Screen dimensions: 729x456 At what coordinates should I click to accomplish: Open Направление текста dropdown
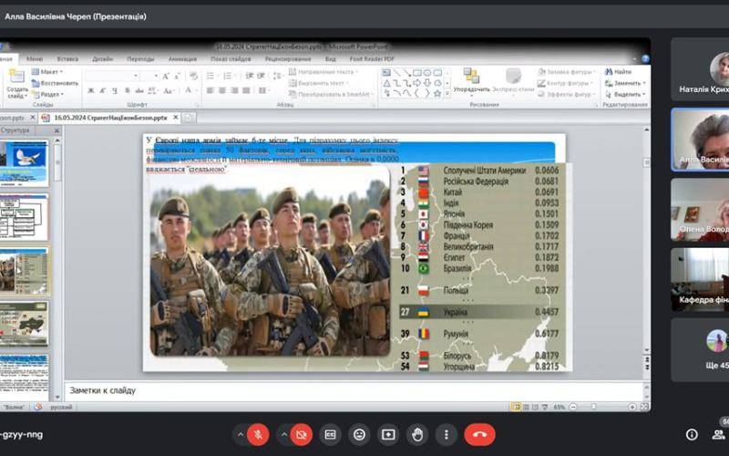(323, 72)
